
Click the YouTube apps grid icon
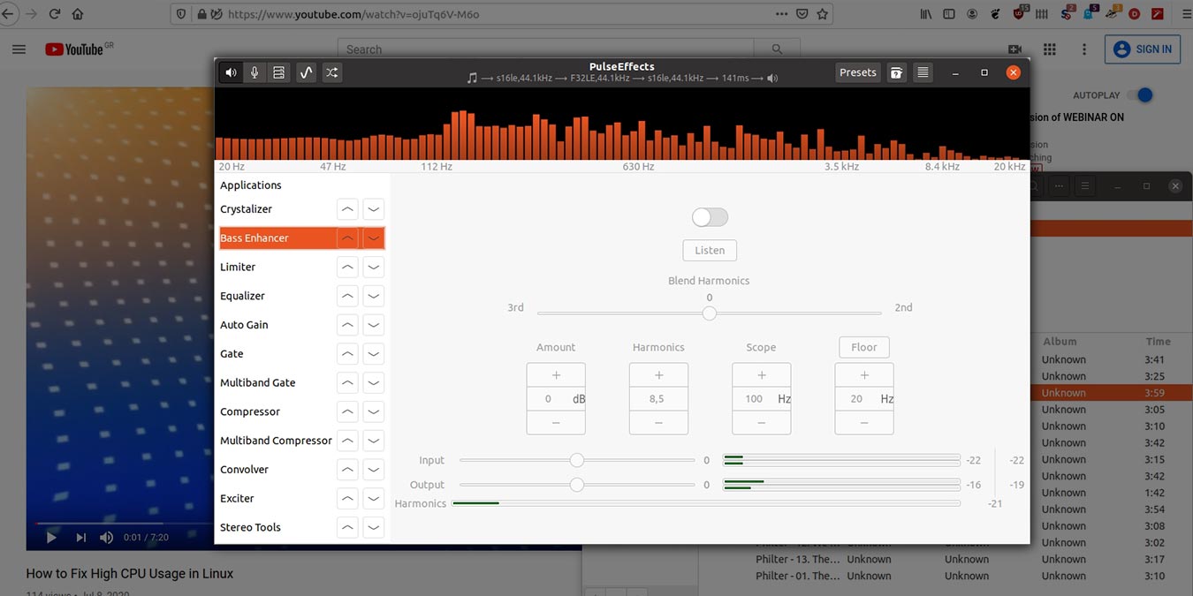(1049, 49)
